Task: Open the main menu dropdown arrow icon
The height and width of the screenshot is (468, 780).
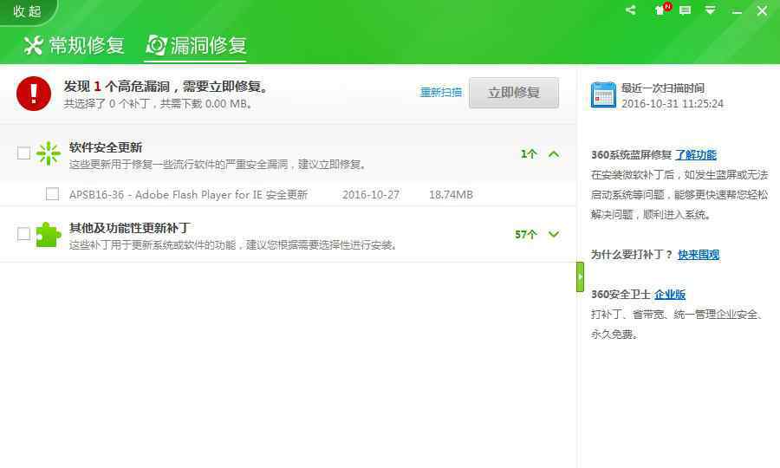Action: [711, 10]
